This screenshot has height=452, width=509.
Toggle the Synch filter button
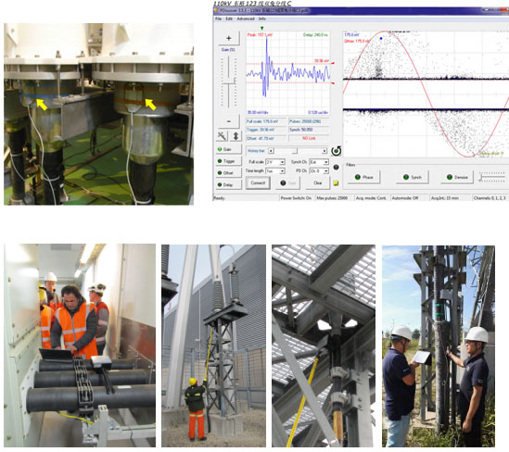(413, 177)
